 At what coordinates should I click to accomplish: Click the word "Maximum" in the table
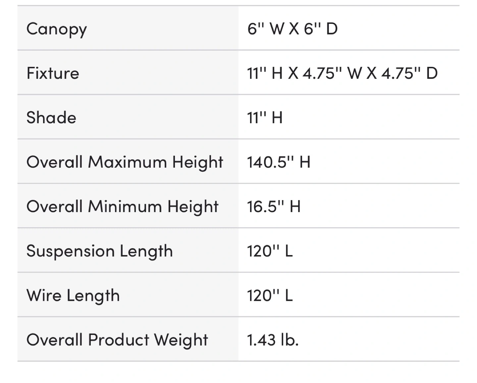tap(127, 162)
